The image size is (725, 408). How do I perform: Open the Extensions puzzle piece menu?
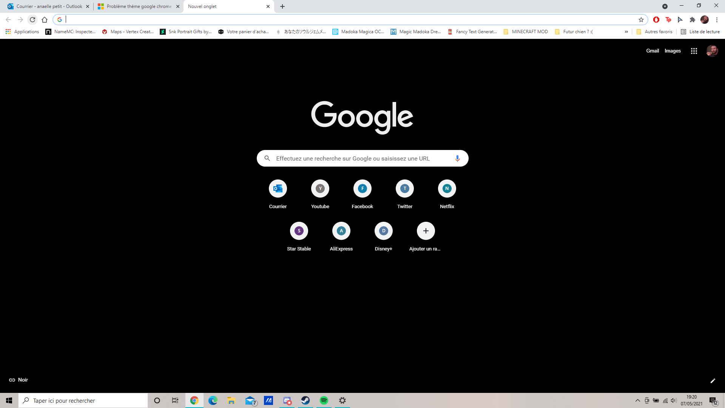tap(692, 20)
